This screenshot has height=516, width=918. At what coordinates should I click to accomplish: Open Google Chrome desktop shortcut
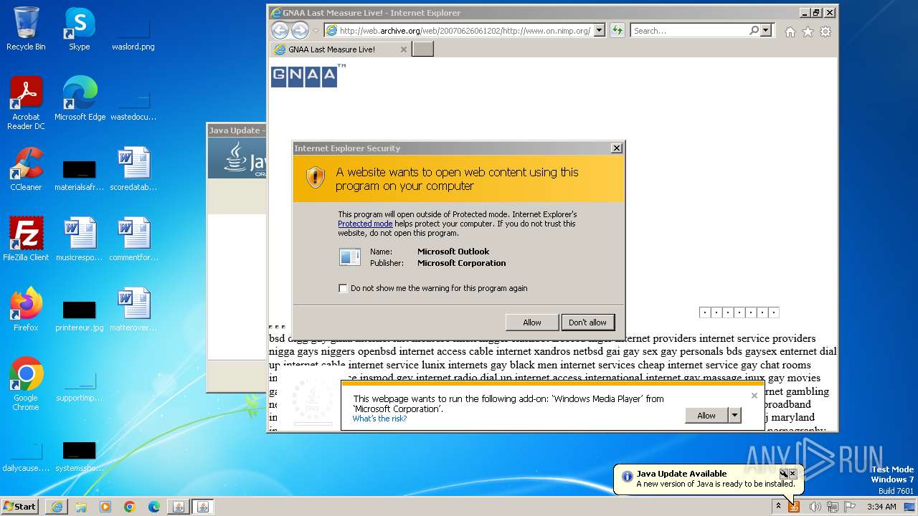[x=26, y=384]
